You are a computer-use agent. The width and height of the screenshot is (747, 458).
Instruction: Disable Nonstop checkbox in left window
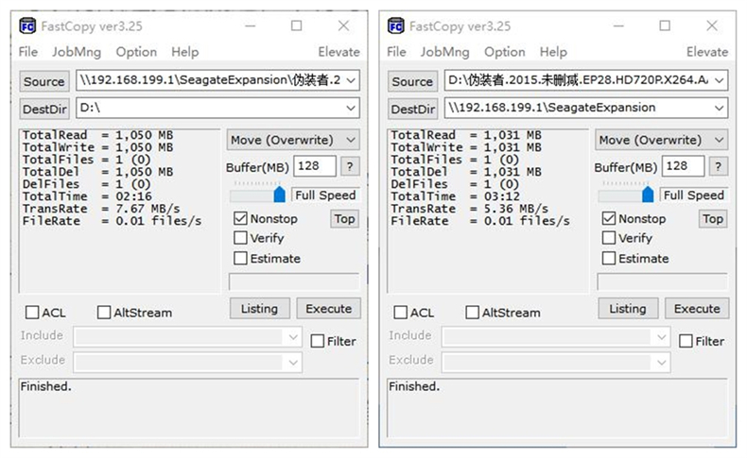click(x=241, y=219)
